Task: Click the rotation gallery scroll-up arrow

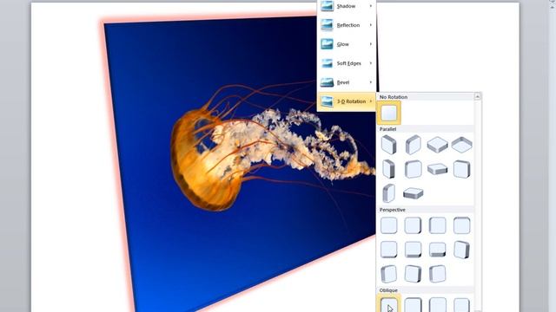Action: point(477,96)
